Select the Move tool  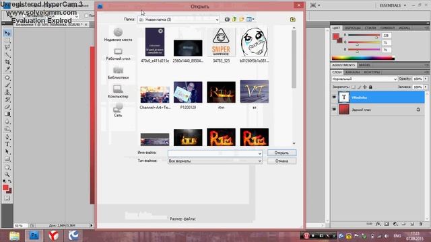[7, 33]
